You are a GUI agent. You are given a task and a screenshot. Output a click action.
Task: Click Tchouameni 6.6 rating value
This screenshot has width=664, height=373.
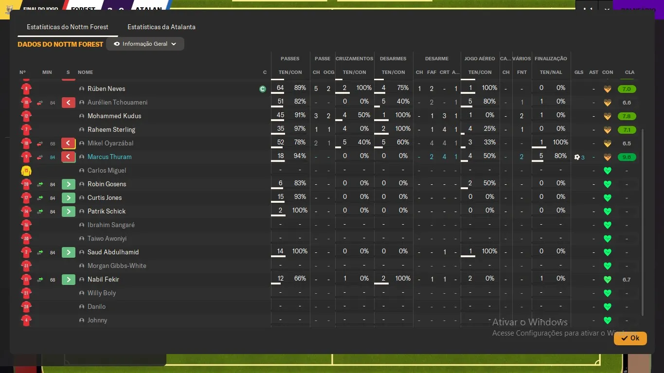pyautogui.click(x=627, y=103)
